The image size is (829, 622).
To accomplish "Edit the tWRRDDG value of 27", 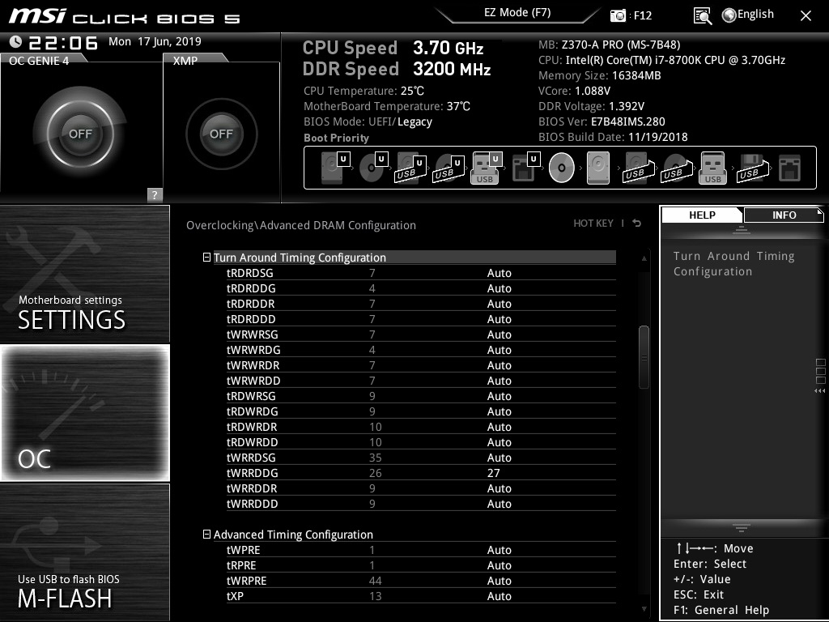I will [x=493, y=473].
